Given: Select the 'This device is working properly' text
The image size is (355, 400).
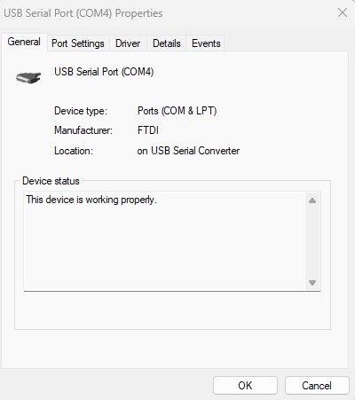Looking at the screenshot, I should (x=91, y=200).
